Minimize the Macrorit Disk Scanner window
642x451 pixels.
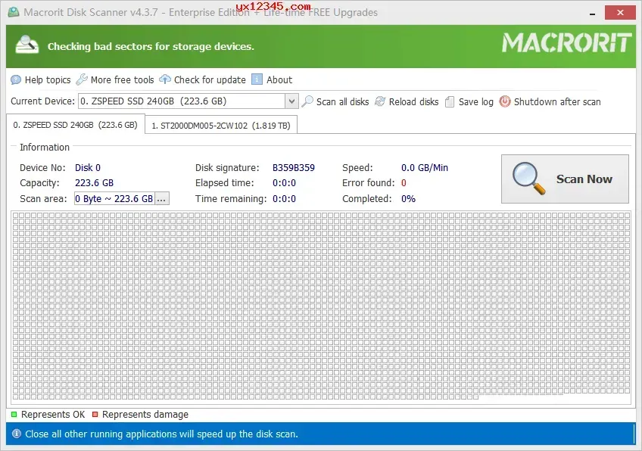pos(592,13)
